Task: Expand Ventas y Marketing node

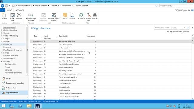Action: tap(1, 36)
